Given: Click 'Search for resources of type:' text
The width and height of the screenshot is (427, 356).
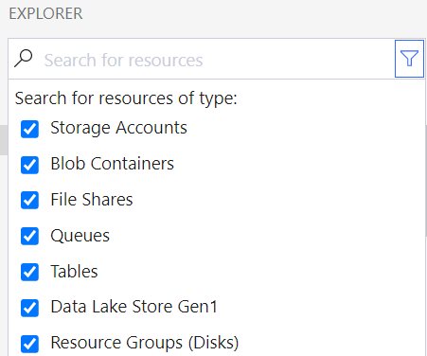Looking at the screenshot, I should click(x=126, y=98).
